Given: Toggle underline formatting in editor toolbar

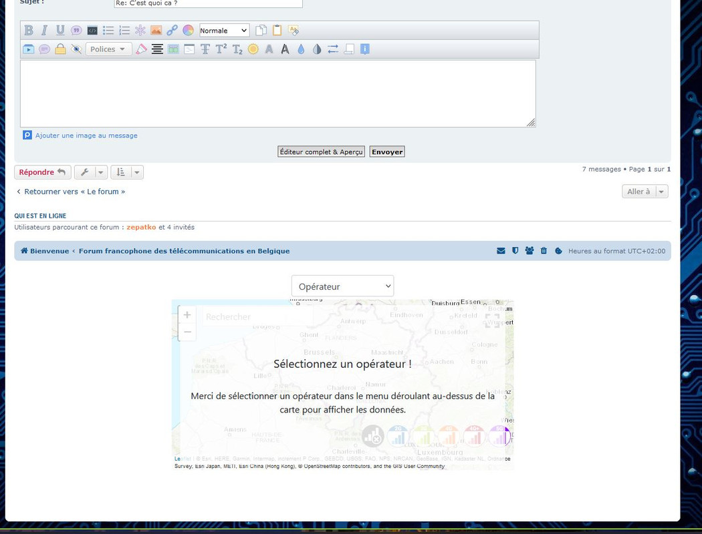Looking at the screenshot, I should coord(60,31).
